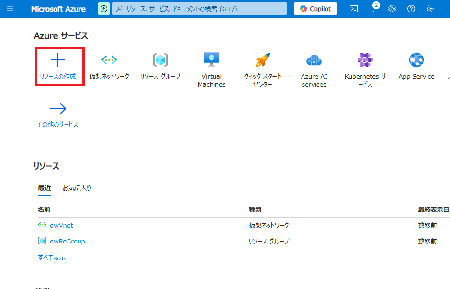Viewport: 450px width, 289px height.
Task: Click the 名前 column header
Action: [44, 209]
